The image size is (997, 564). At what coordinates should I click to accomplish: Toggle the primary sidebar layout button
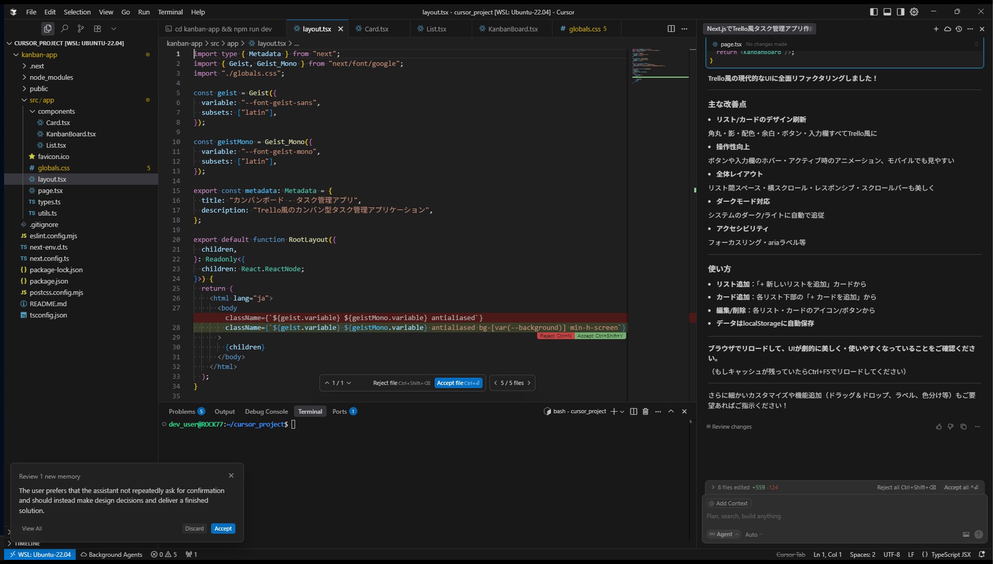coord(874,12)
